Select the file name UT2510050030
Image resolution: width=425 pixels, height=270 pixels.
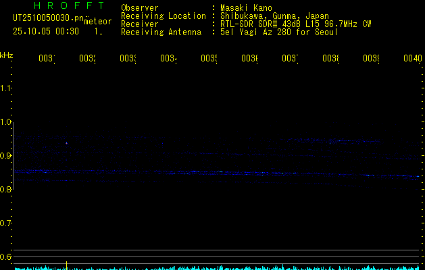click(x=48, y=18)
